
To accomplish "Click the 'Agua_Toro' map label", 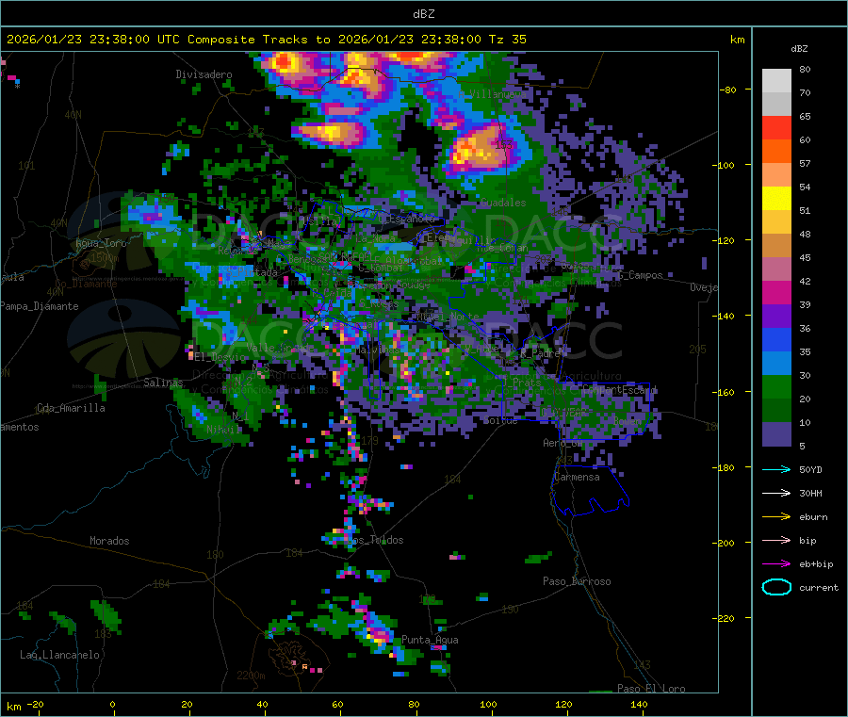I will 101,243.
